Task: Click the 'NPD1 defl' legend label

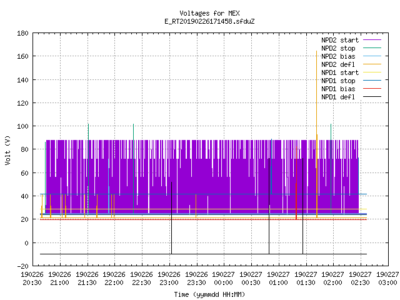Action: [x=338, y=97]
